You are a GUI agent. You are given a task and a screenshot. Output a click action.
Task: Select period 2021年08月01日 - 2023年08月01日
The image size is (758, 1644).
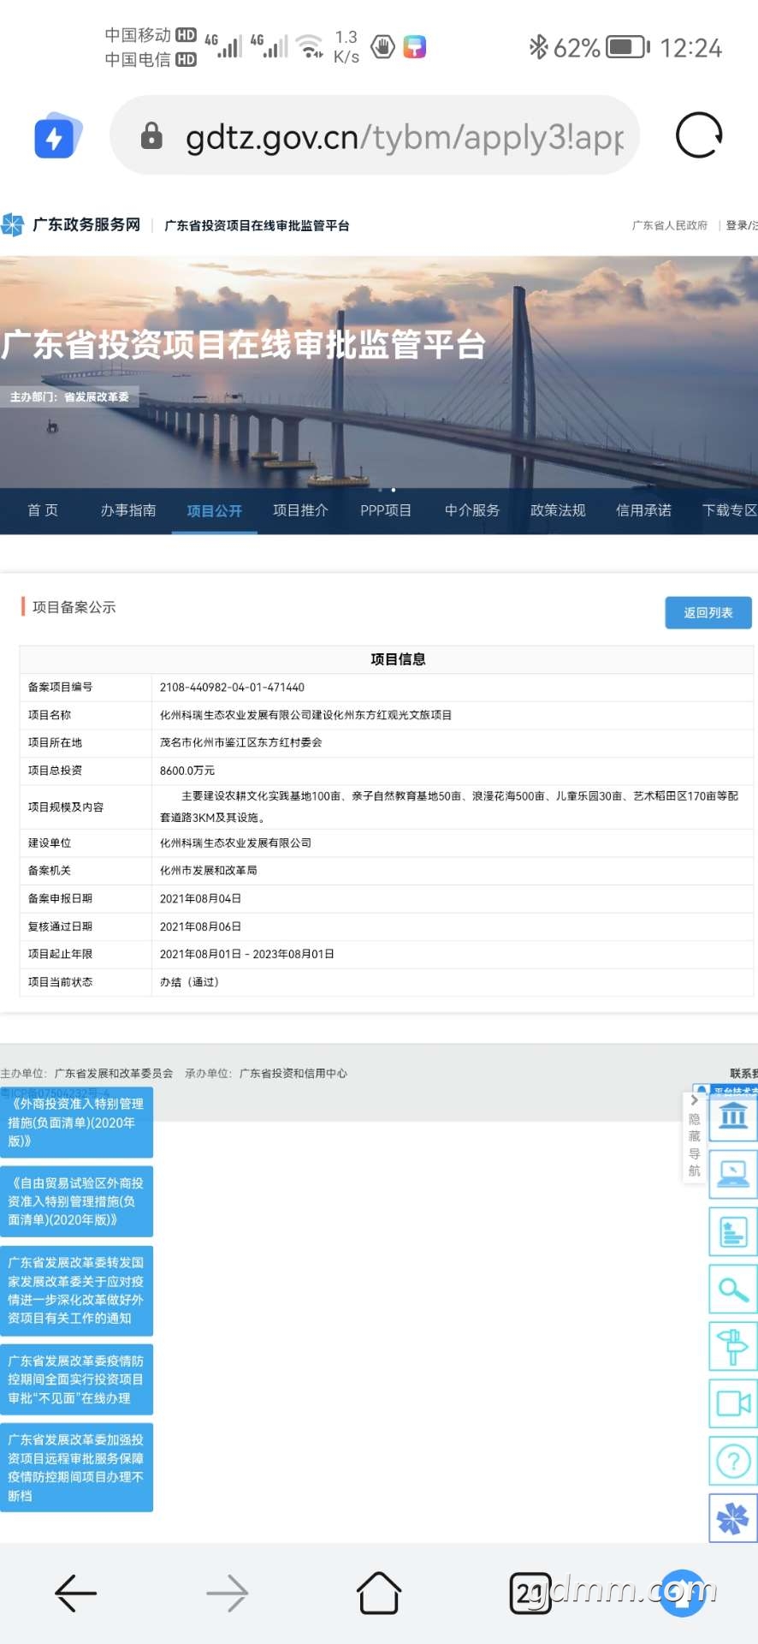coord(246,954)
